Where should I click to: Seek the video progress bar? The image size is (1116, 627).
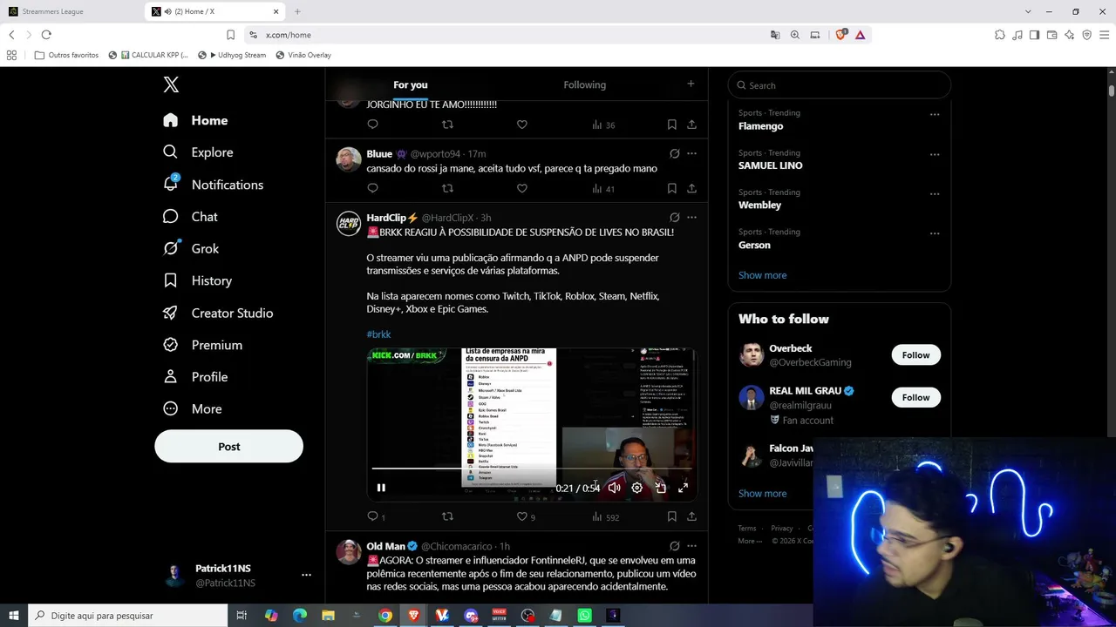(530, 469)
